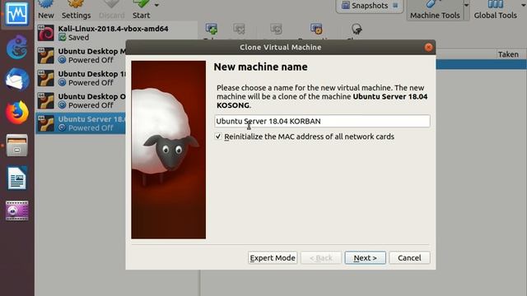Viewport: 527px width, 296px height.
Task: Close the Snapshots pane via its small icon
Action: 395,6
